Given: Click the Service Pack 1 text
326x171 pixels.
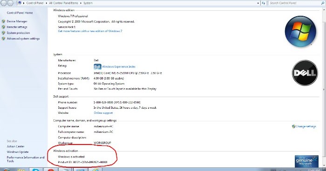Looking at the screenshot, I should 67,27.
